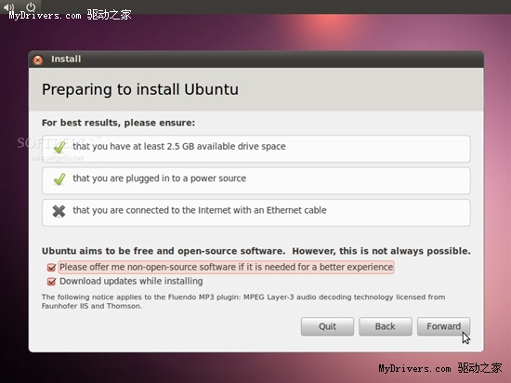
Task: Click the 'For best results, please ensure:' label
Action: tap(118, 123)
